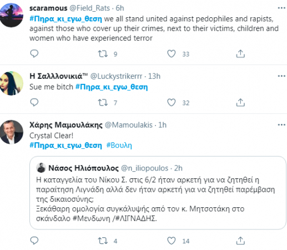
Task: Open more options for Η Σαλλλονικιά tweet
Action: [x=281, y=76]
